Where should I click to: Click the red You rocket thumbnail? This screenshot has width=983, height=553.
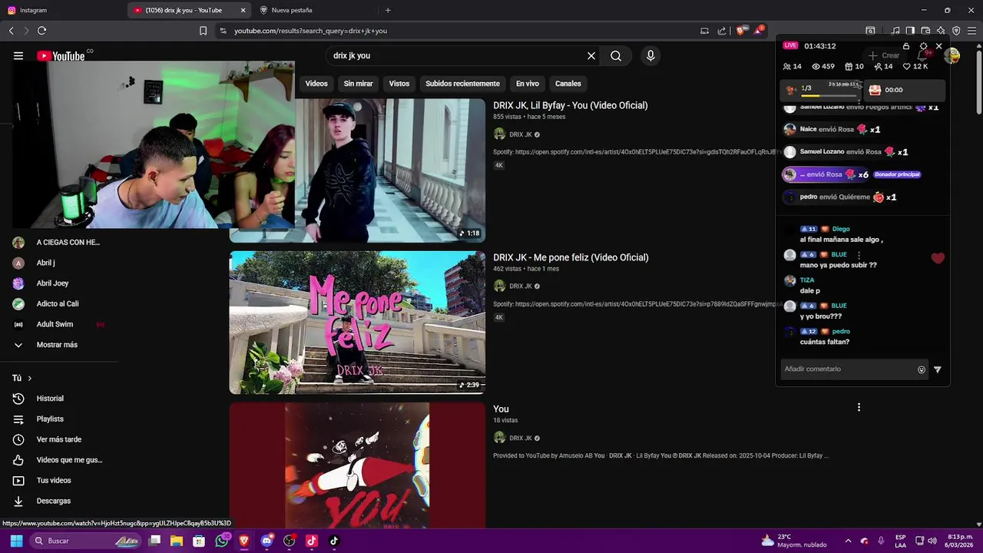point(357,465)
